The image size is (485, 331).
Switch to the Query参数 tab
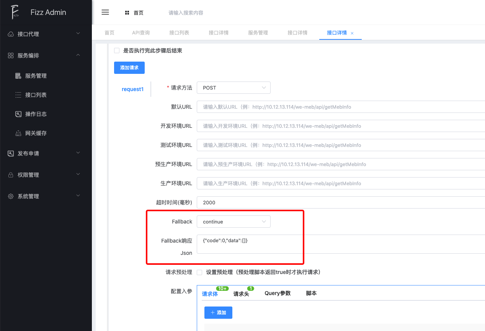[278, 293]
